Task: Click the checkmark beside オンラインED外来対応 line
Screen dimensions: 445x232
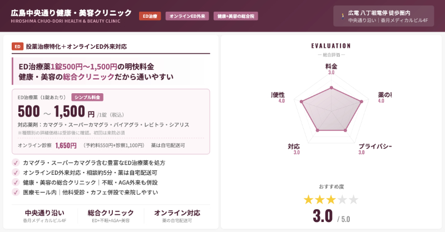Action: click(x=16, y=173)
